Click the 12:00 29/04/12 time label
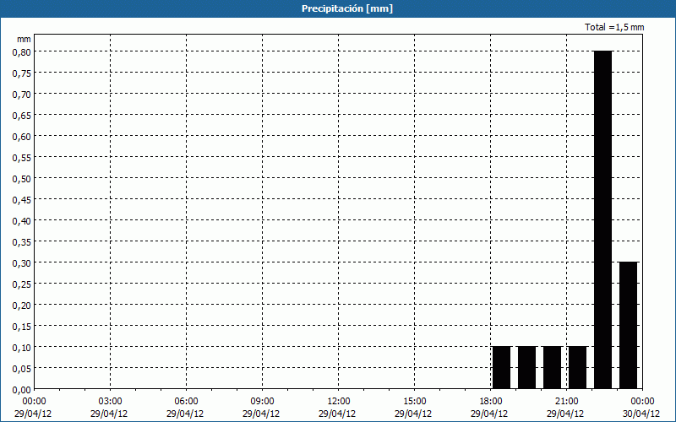Image resolution: width=676 pixels, height=422 pixels. [x=338, y=408]
